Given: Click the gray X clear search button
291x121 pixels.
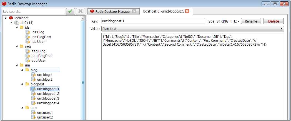Looking at the screenshot, I should pos(81,11).
